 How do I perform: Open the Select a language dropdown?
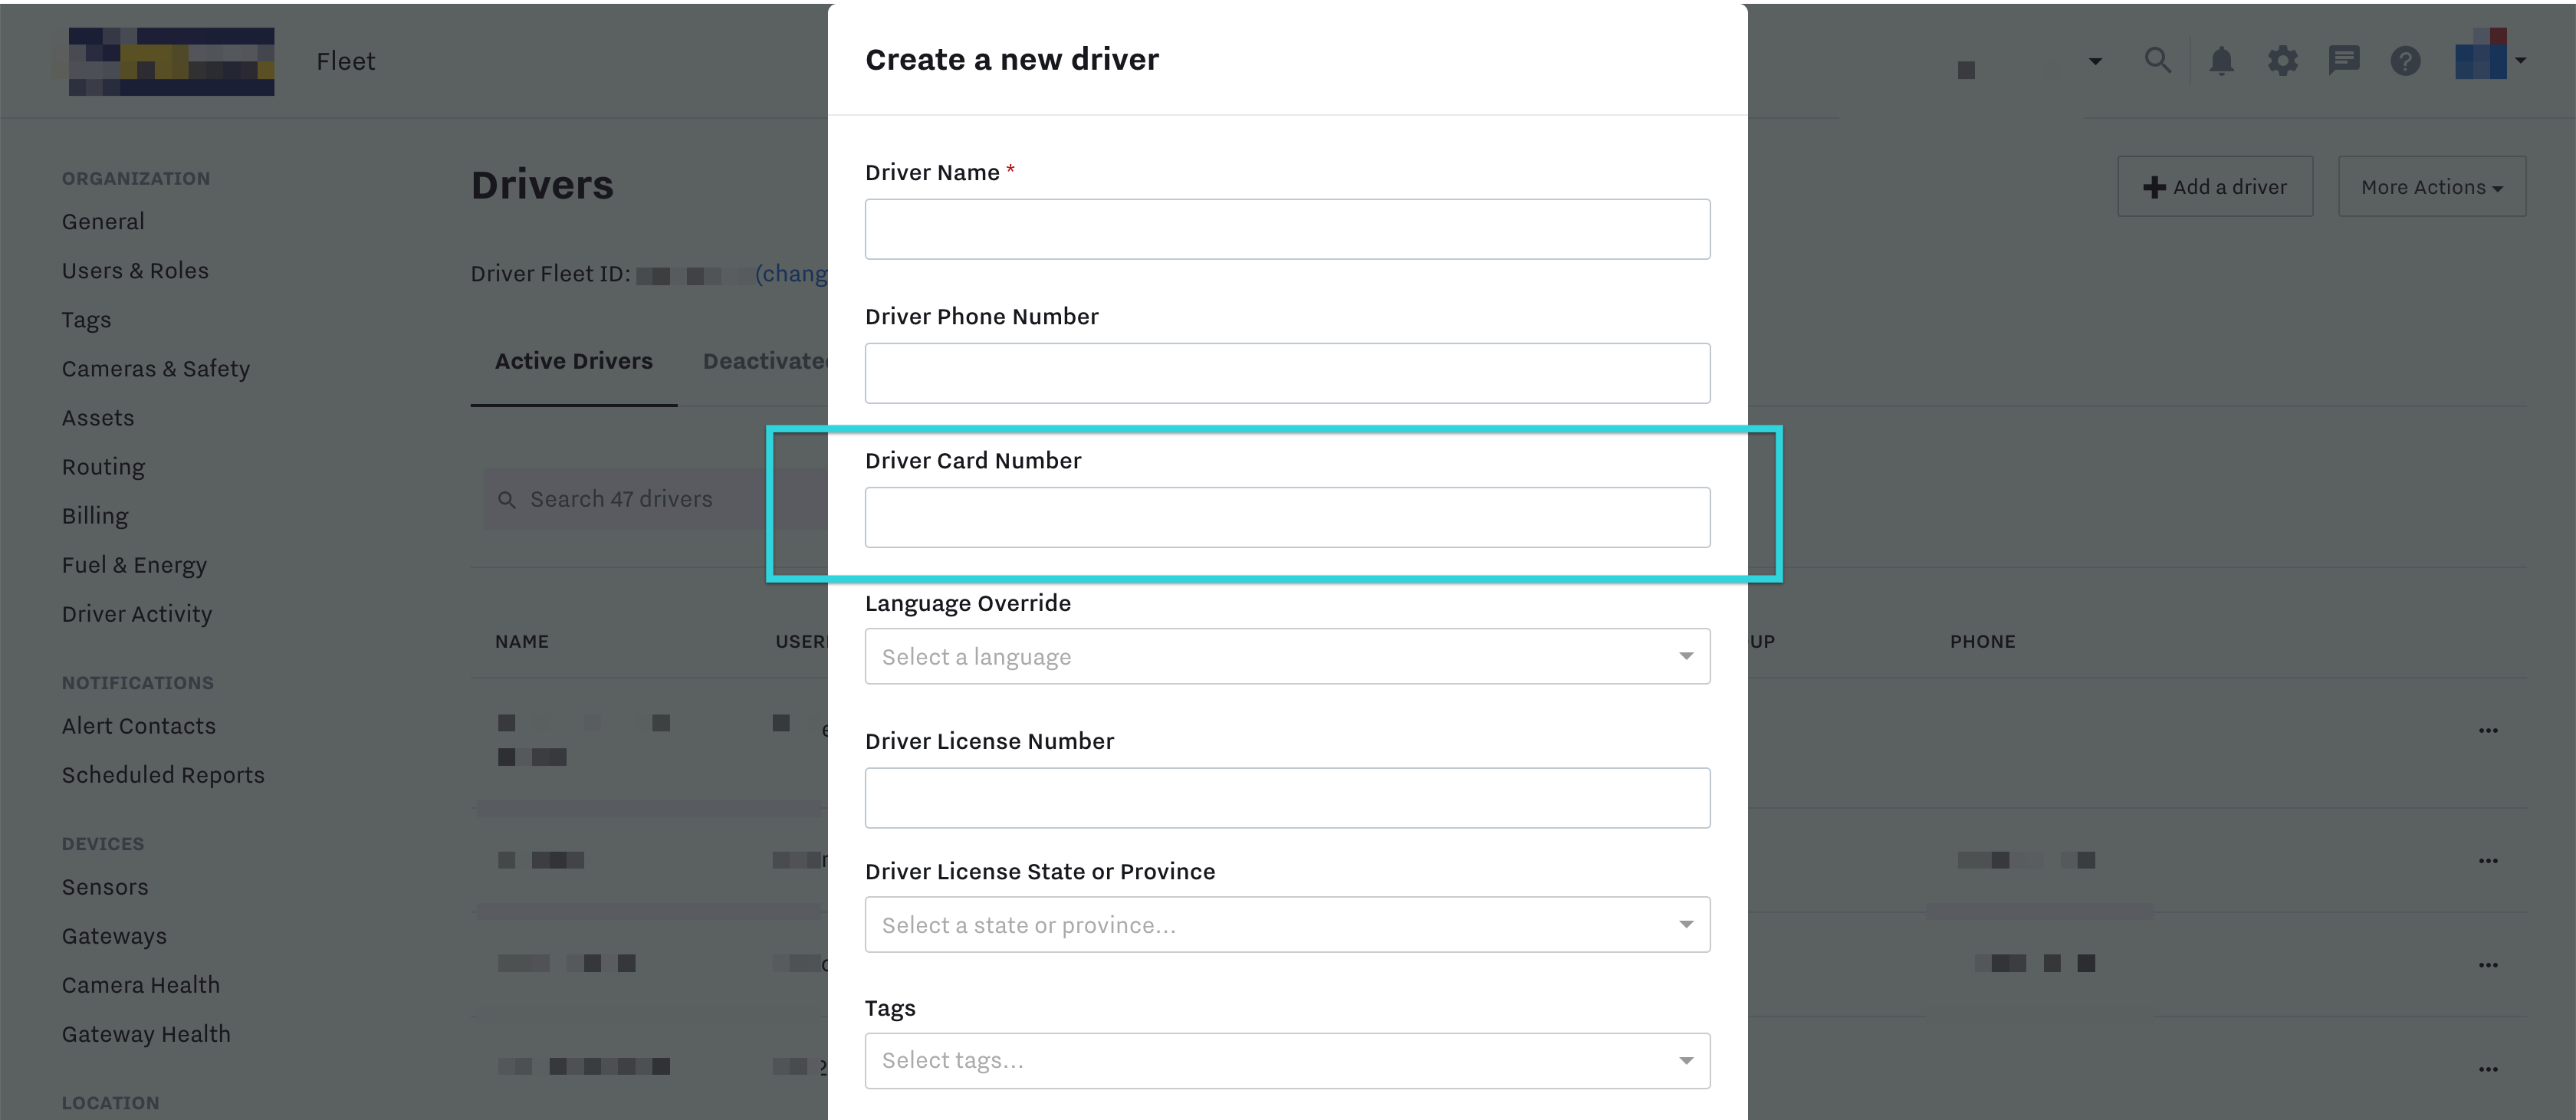1287,656
